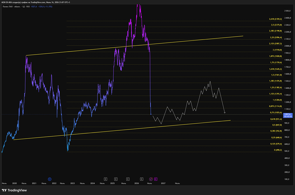Click the 2023 label on the time axis
The image size is (295, 195).
[x=73, y=183]
